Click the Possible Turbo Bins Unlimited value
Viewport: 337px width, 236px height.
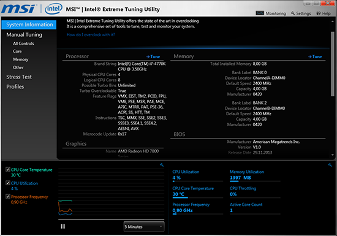point(127,85)
